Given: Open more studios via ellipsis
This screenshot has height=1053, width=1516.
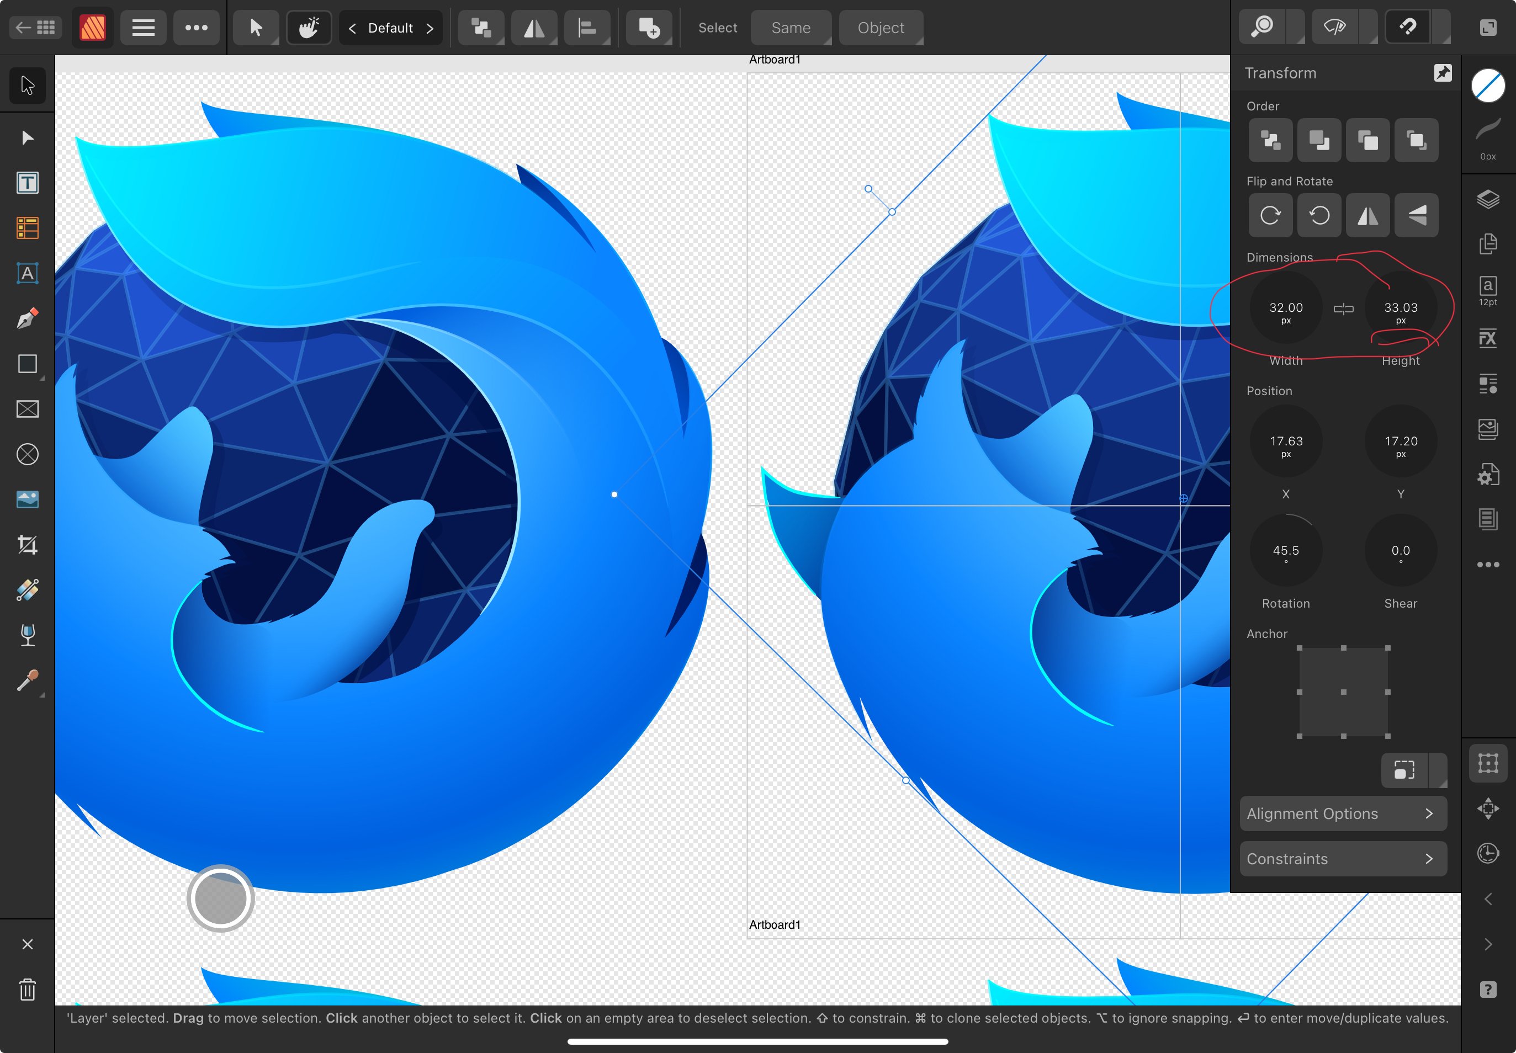Looking at the screenshot, I should [x=1488, y=564].
